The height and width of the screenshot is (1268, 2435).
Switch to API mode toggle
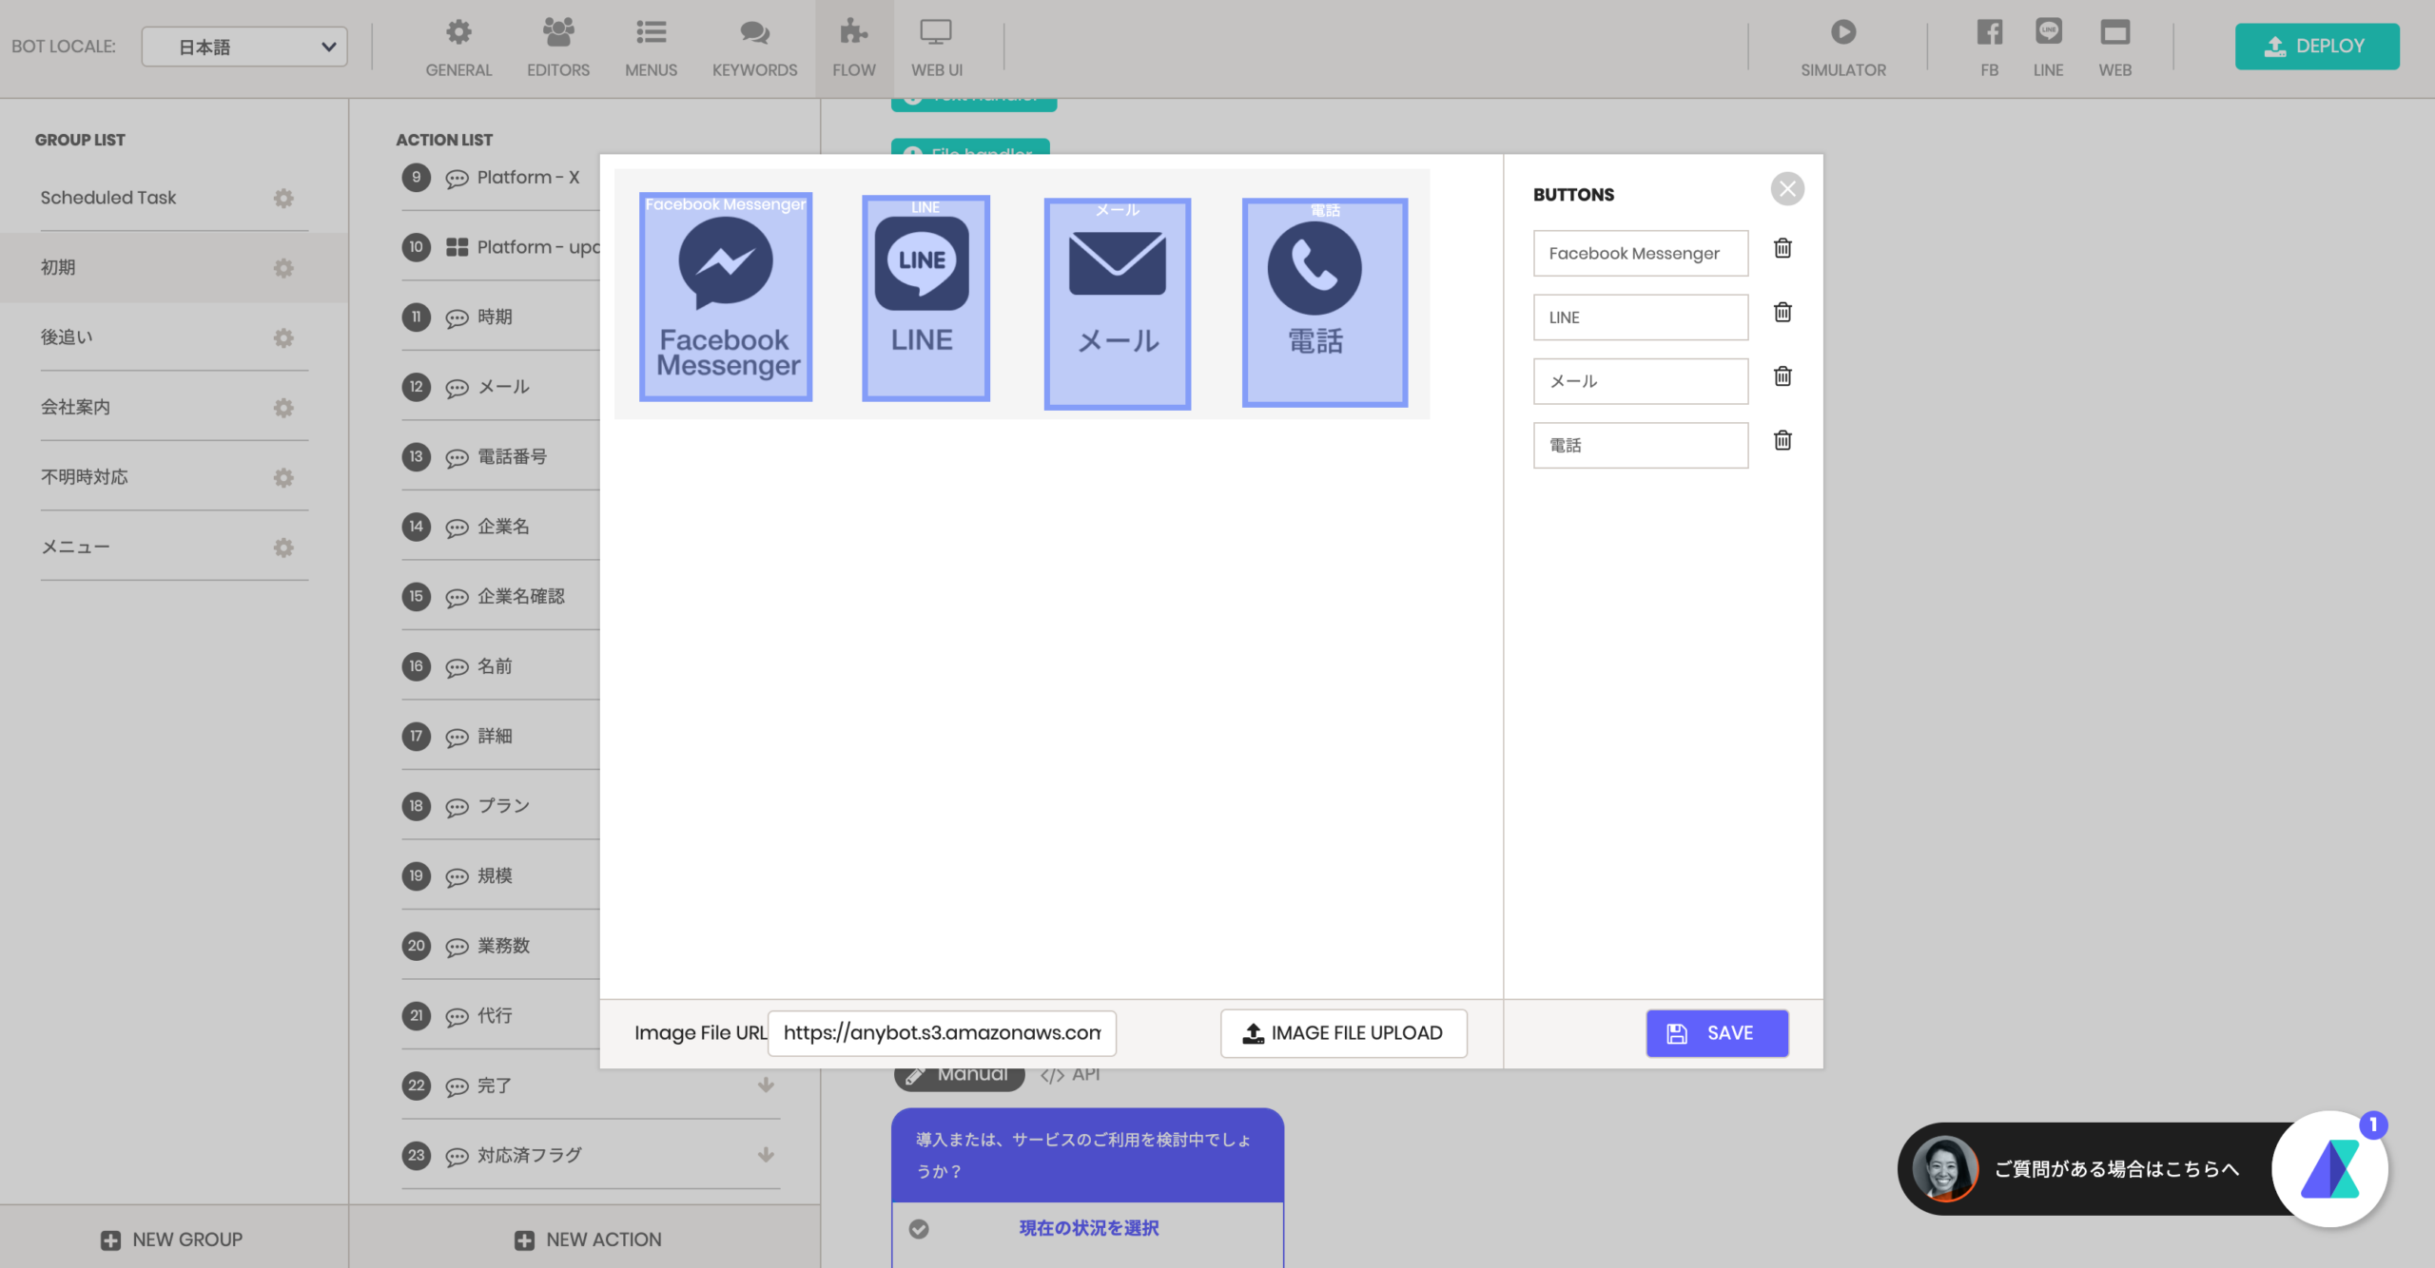(1070, 1075)
